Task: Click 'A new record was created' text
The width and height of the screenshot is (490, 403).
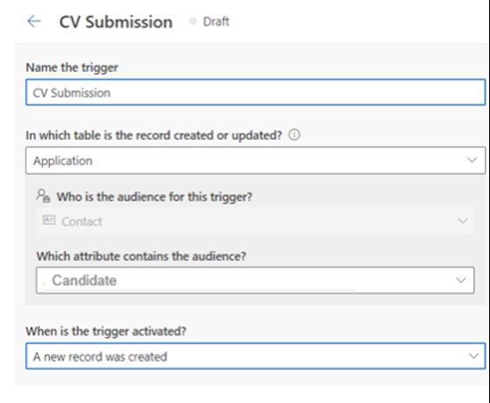Action: (100, 356)
